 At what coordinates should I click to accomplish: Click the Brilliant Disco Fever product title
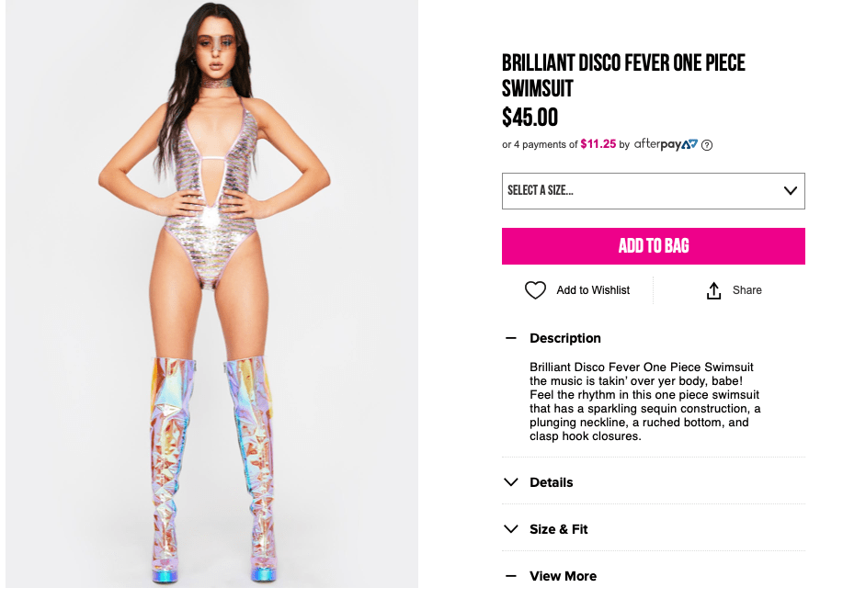[x=623, y=75]
